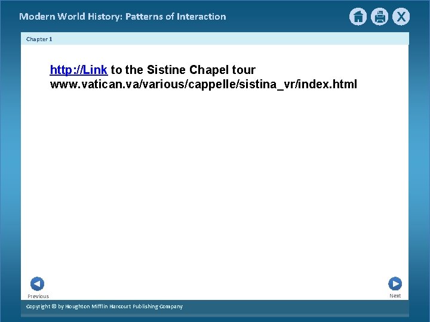Click the Chapter 1 label
Screen dimensions: 430x322
click(x=39, y=39)
